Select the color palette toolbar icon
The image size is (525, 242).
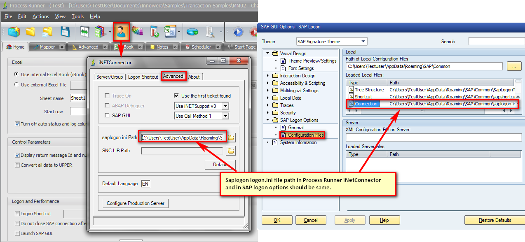tap(138, 32)
